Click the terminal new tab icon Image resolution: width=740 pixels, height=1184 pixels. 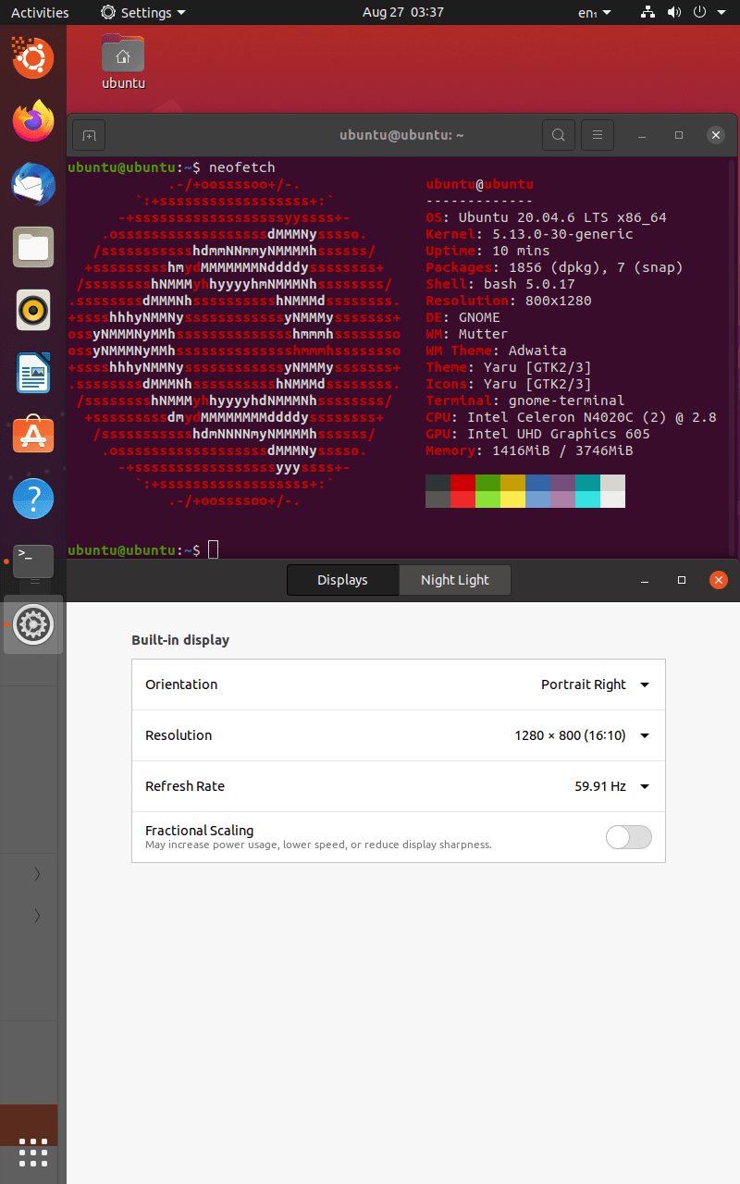[x=89, y=135]
